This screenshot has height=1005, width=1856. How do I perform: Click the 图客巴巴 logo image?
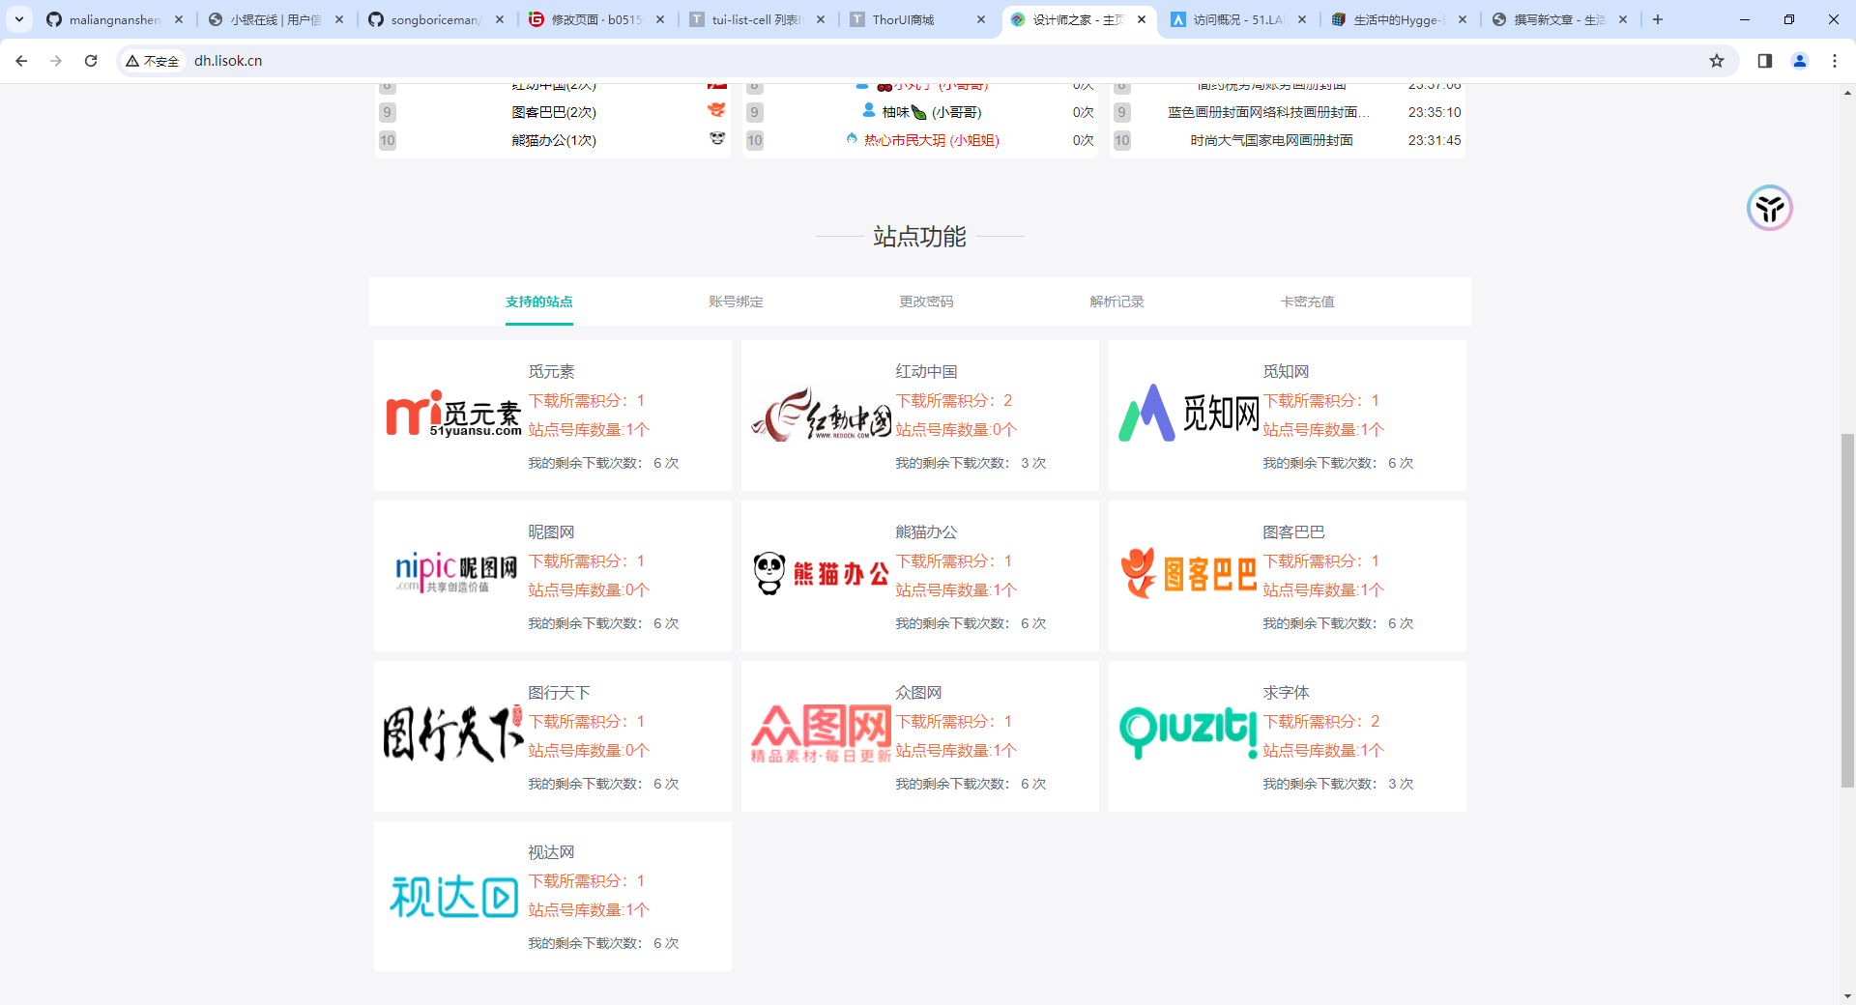pyautogui.click(x=1188, y=573)
